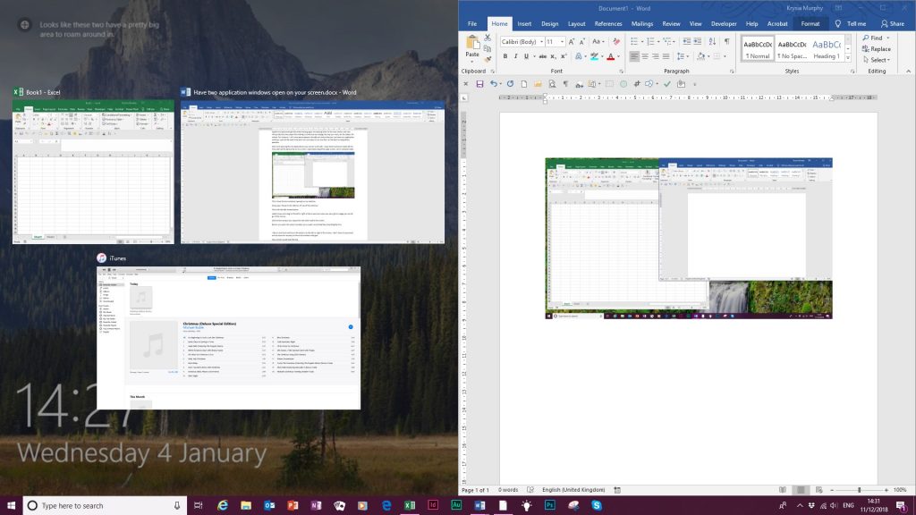This screenshot has width=916, height=515.
Task: Toggle Italic formatting
Action: tap(515, 56)
